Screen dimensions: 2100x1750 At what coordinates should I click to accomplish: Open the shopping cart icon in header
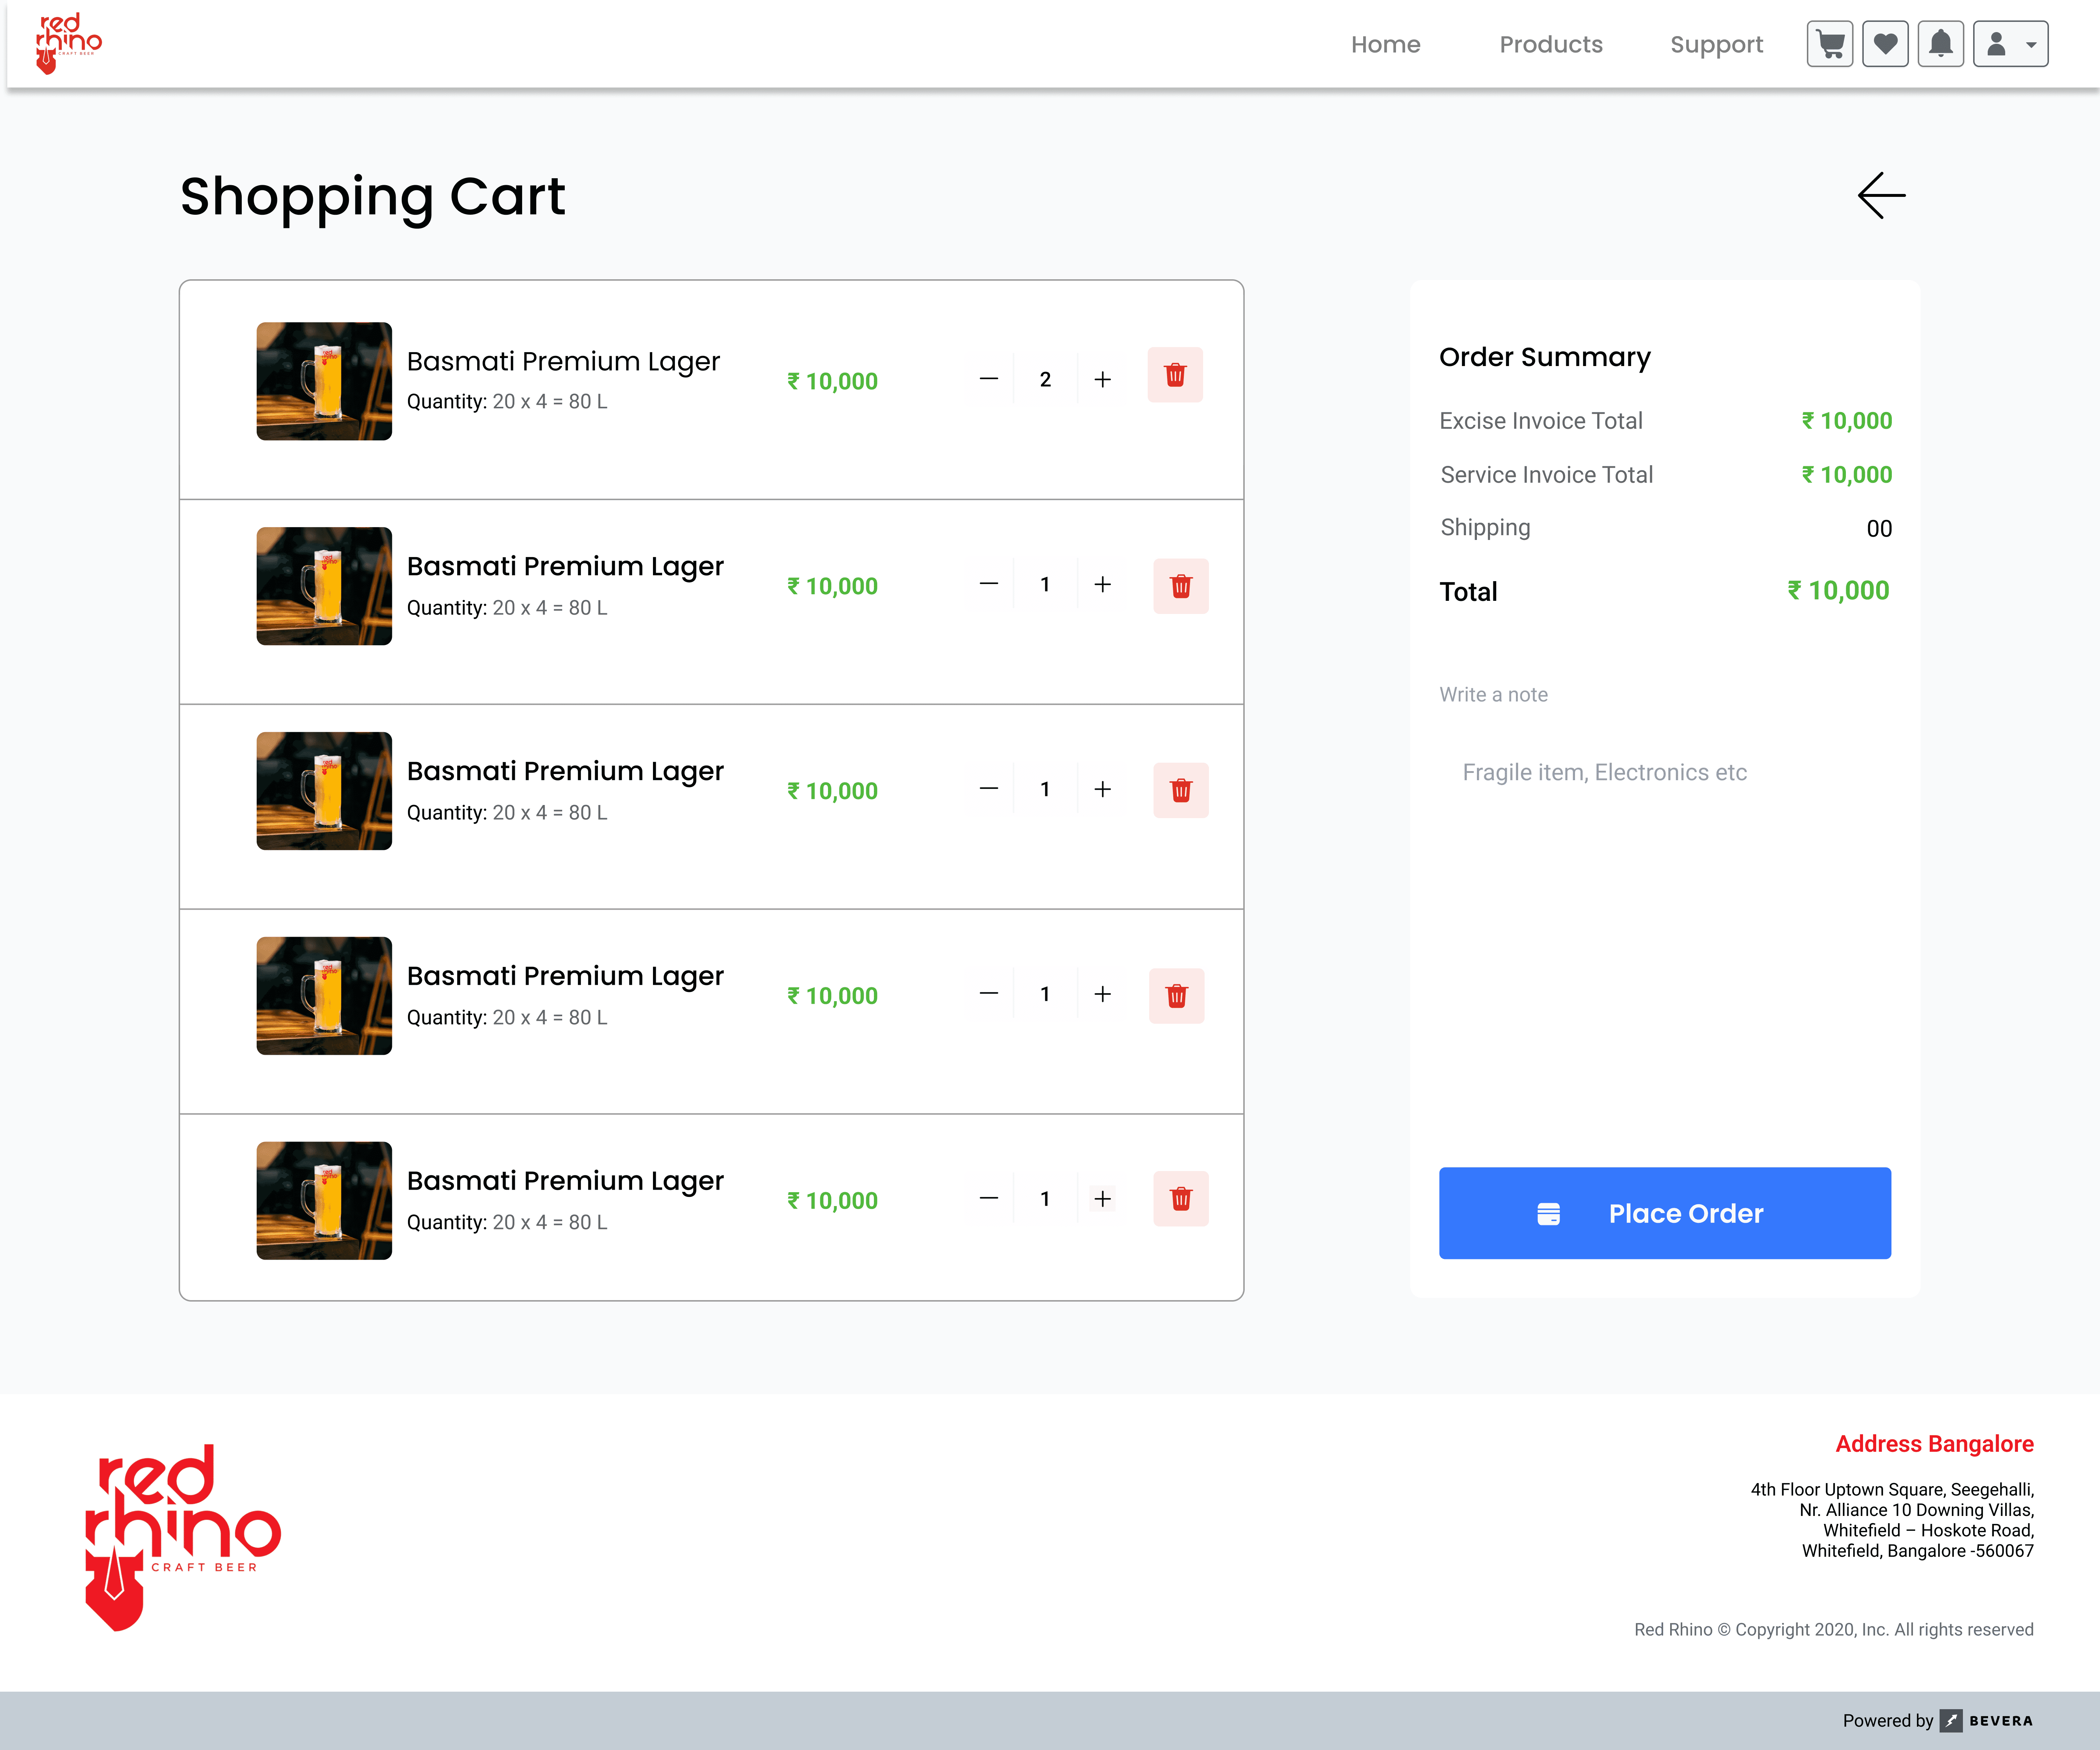[1829, 44]
